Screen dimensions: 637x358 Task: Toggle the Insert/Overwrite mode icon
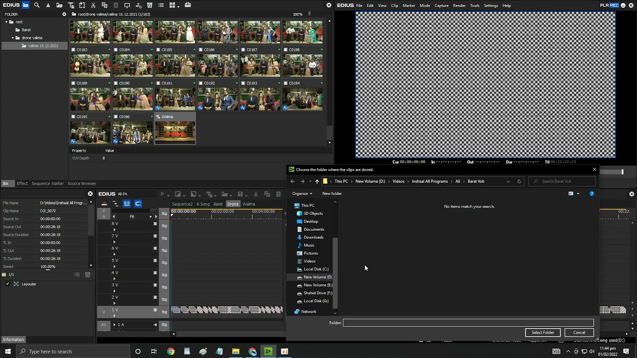point(104,204)
